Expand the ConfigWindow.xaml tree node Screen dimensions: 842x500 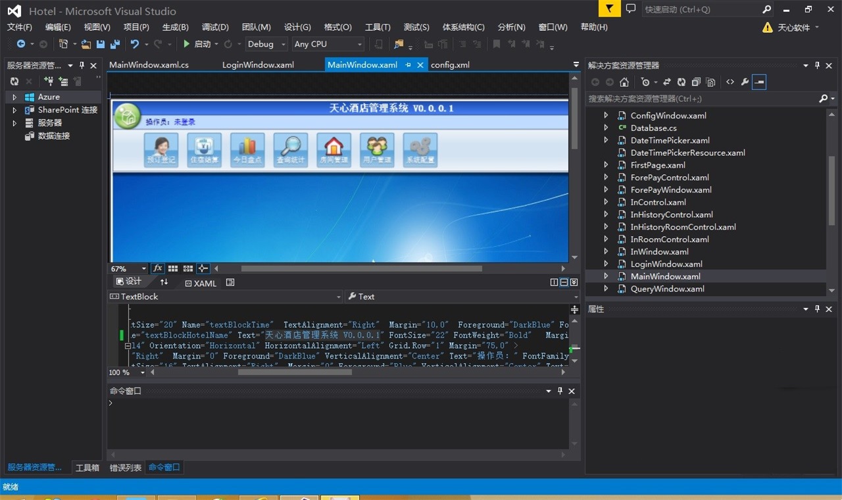point(606,115)
